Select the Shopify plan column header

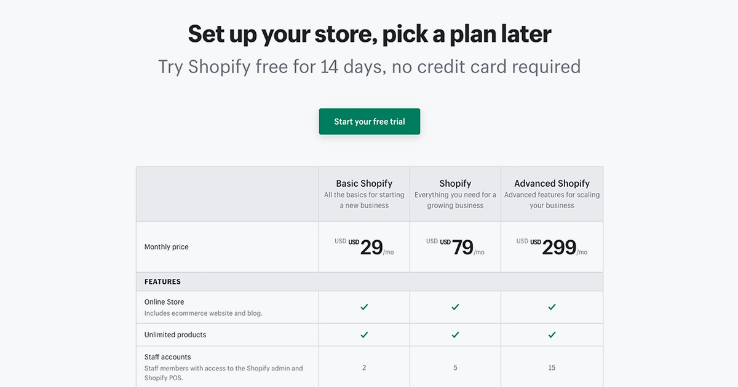pyautogui.click(x=455, y=183)
